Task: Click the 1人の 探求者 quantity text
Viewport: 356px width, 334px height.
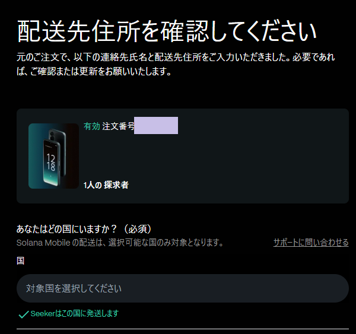Action: [x=106, y=185]
